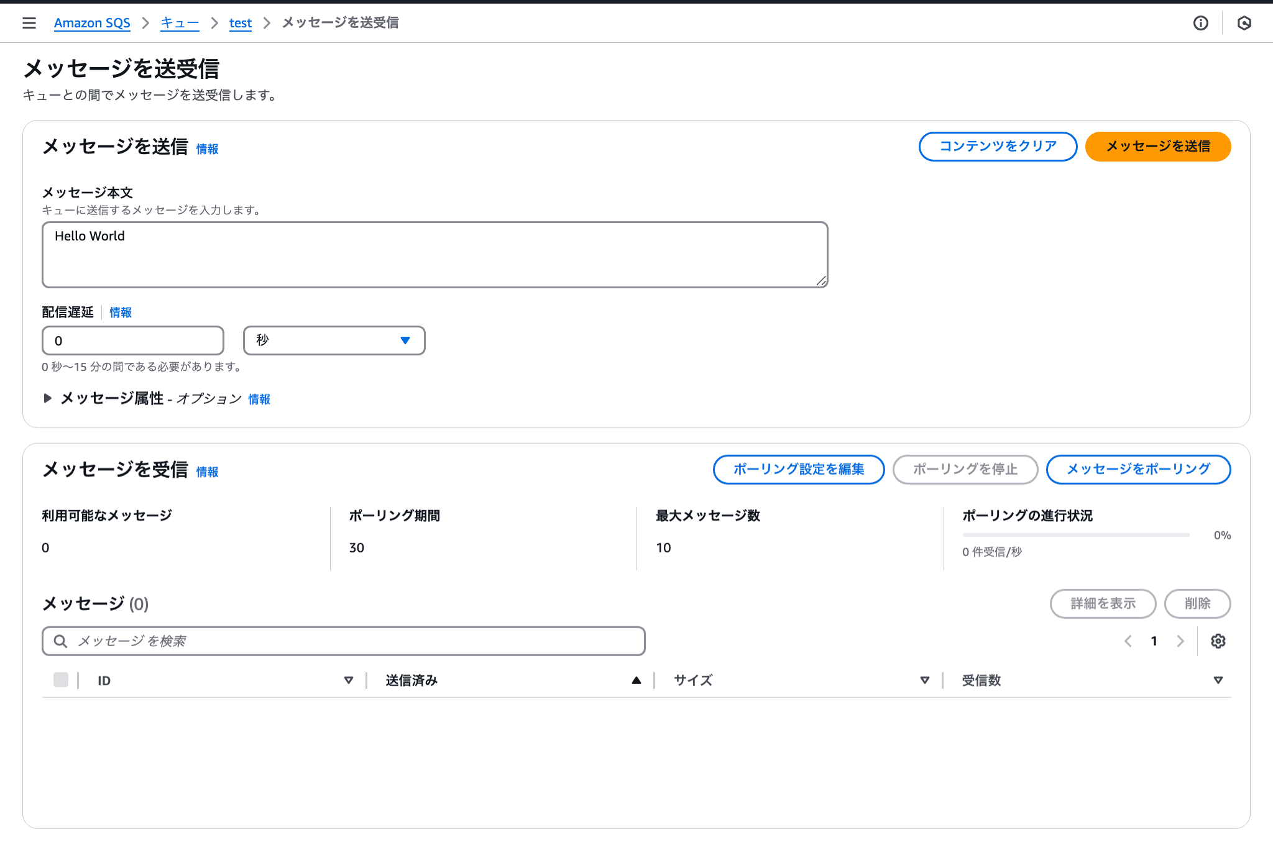Click the polling progress bar
This screenshot has width=1273, height=850.
click(1075, 535)
